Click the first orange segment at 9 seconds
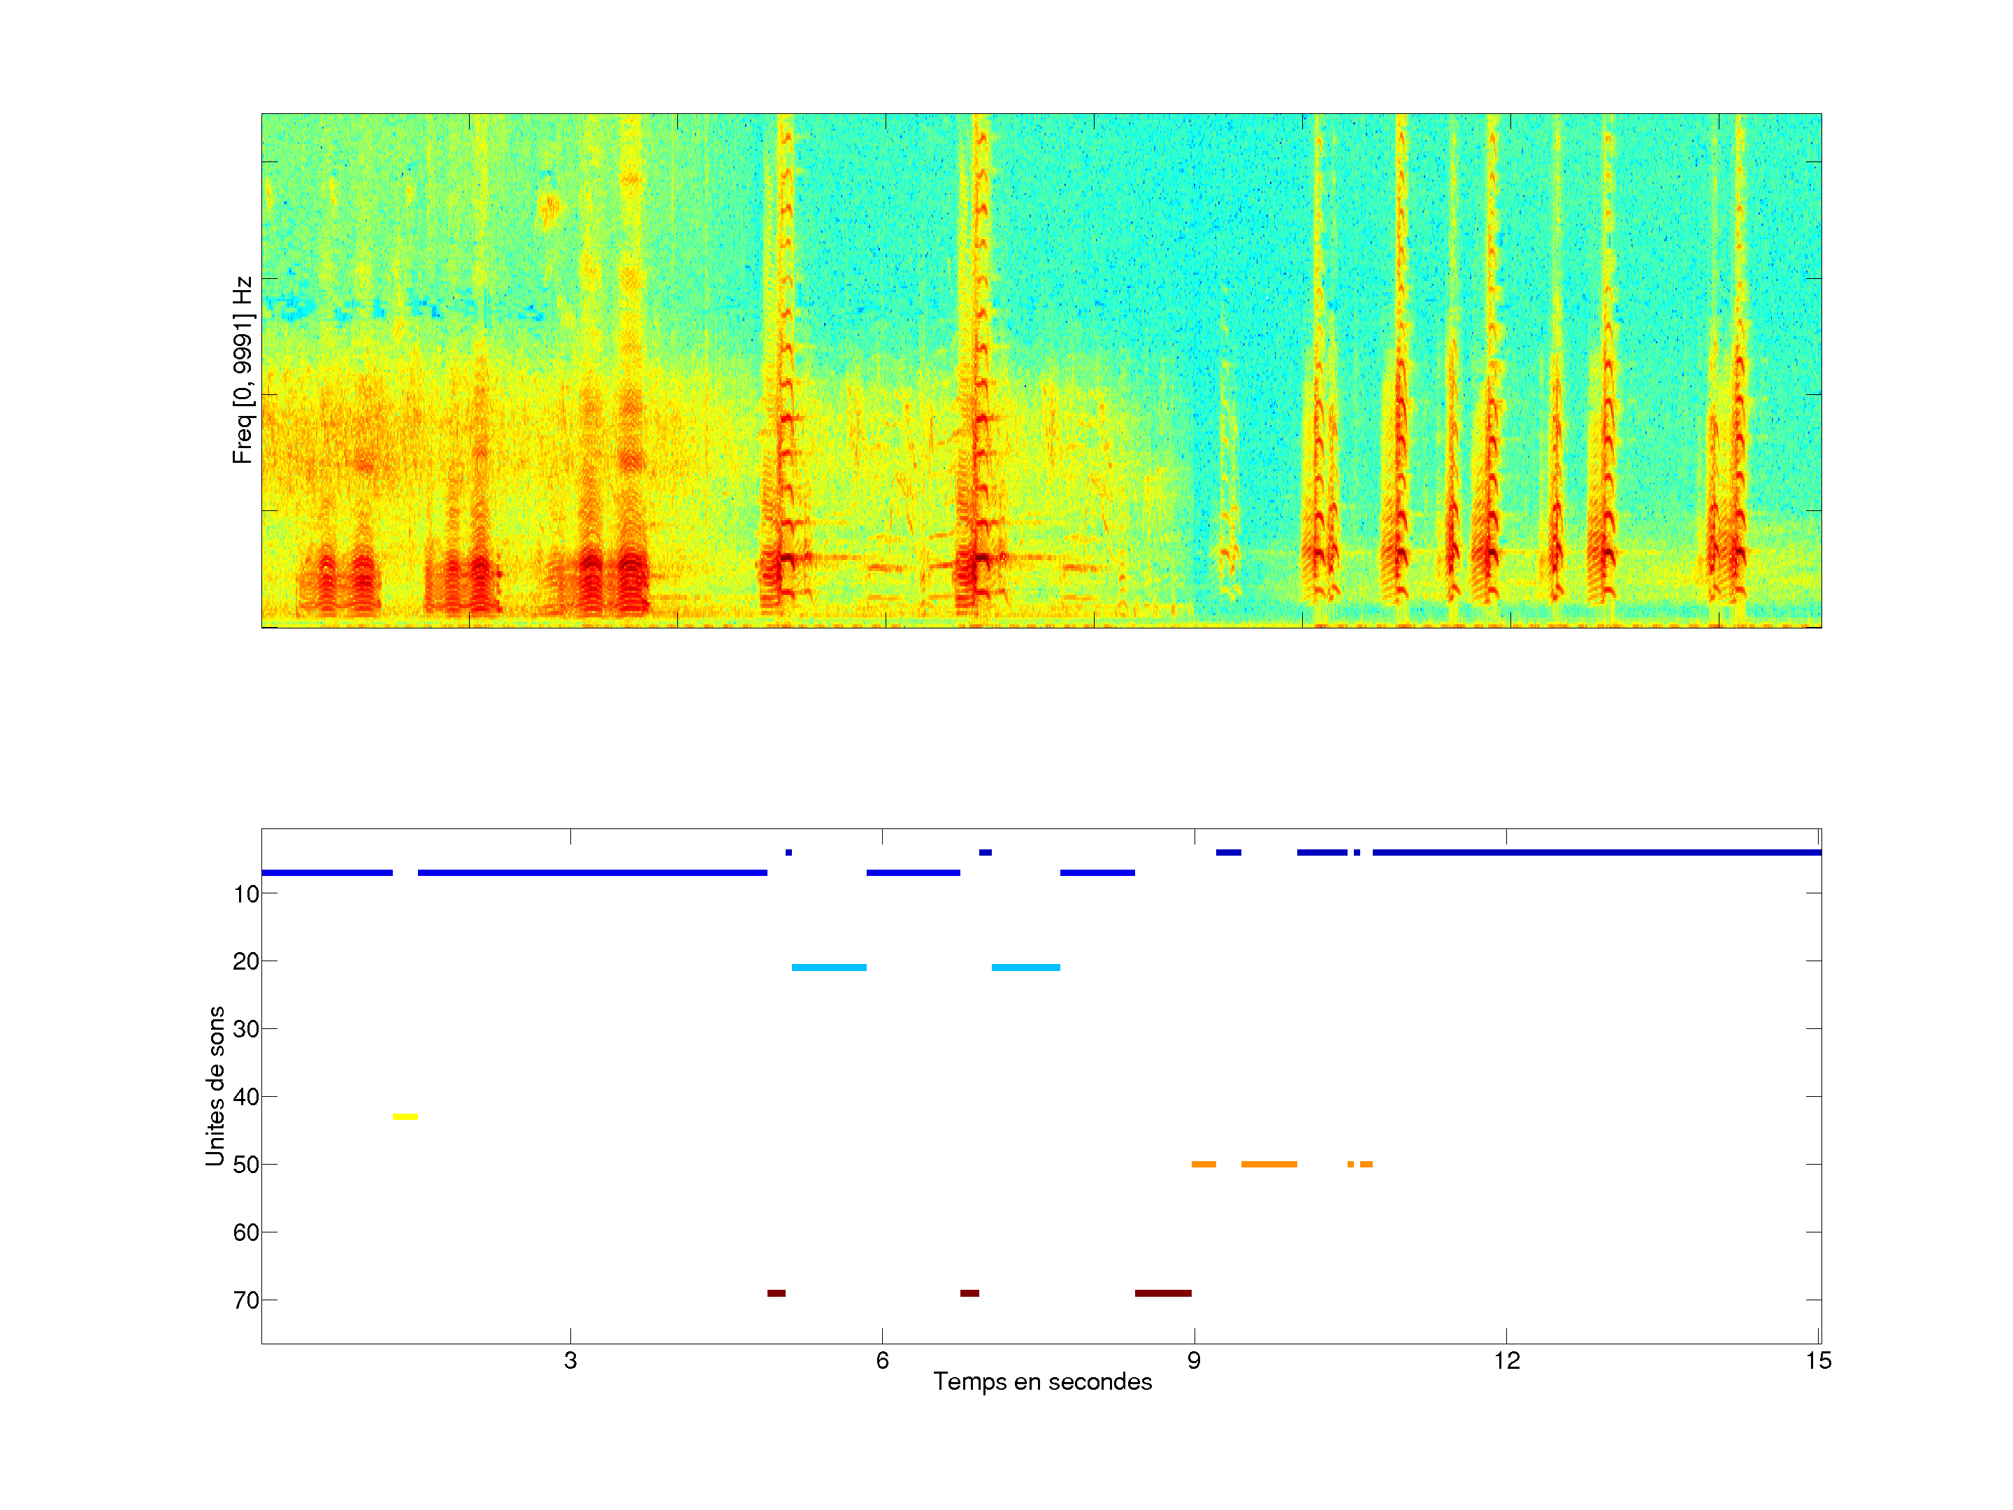 pyautogui.click(x=1203, y=1164)
